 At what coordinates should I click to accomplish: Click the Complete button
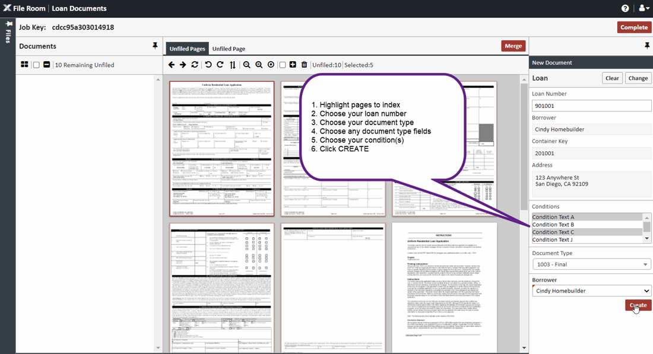click(x=633, y=27)
